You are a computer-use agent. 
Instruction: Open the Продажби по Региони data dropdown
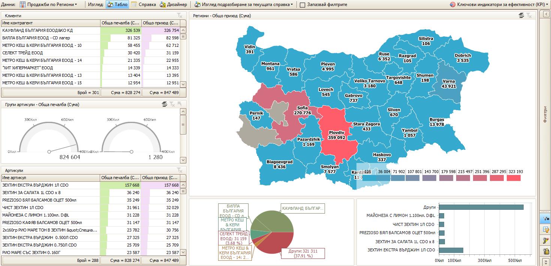click(48, 4)
